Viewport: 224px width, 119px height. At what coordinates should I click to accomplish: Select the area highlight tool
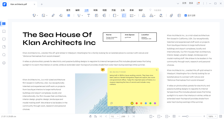tap(44, 15)
